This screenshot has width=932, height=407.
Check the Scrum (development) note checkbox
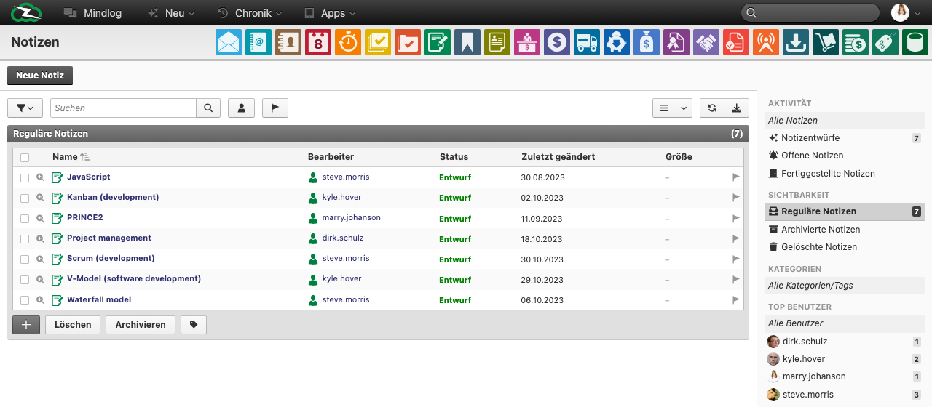pos(25,259)
